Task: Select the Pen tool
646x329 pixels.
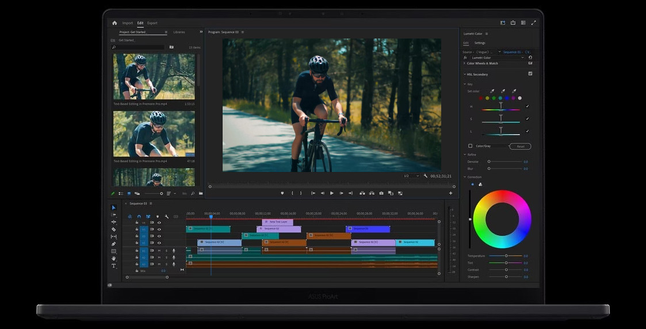Action: (x=114, y=244)
